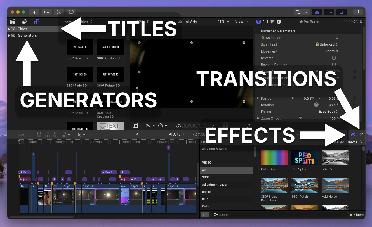
Task: Open the Titles and Generators sidebar
Action: [36, 22]
